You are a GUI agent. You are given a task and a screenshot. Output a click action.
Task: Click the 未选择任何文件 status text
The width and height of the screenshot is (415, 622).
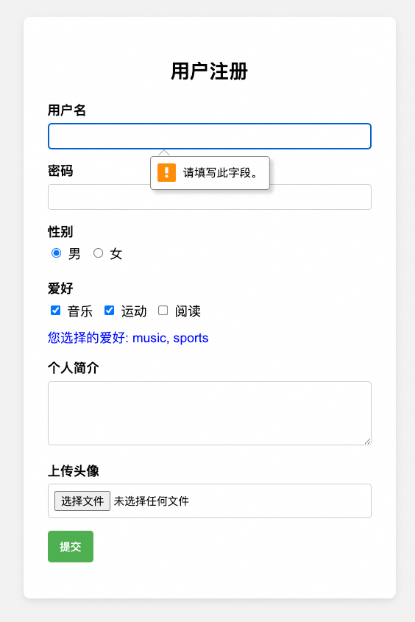pyautogui.click(x=152, y=501)
